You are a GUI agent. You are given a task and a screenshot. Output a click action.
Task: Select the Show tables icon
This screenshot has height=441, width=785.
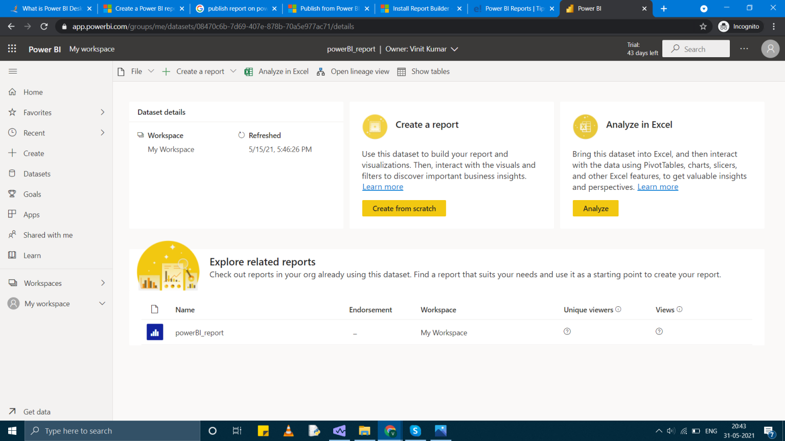[x=402, y=71]
